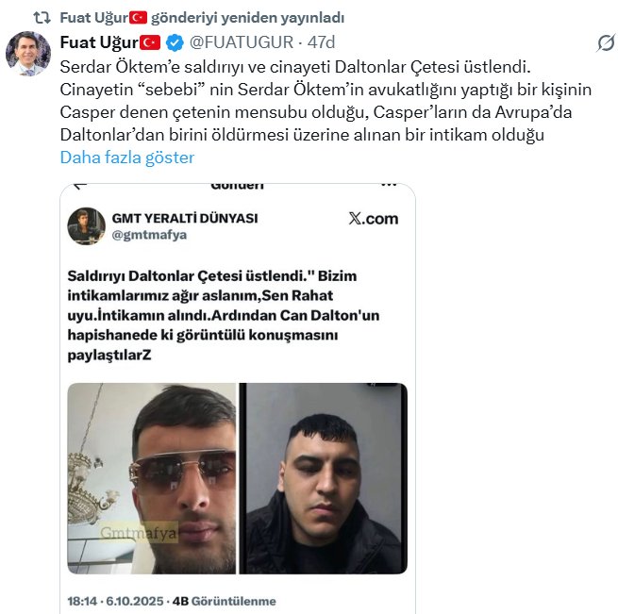The image size is (618, 614).
Task: Click the @gmtmafya handle
Action: pyautogui.click(x=149, y=235)
